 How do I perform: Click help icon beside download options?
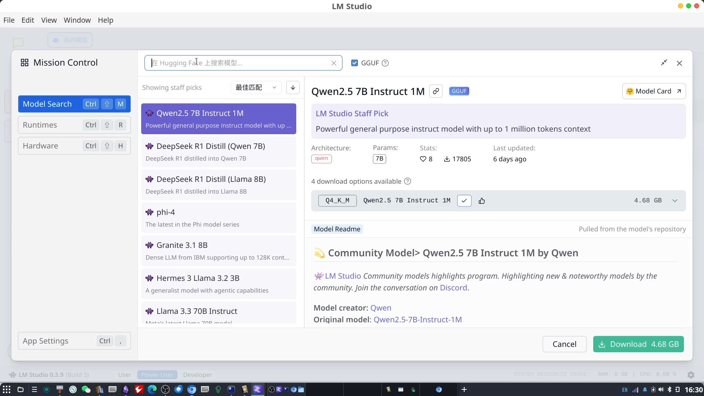click(407, 181)
